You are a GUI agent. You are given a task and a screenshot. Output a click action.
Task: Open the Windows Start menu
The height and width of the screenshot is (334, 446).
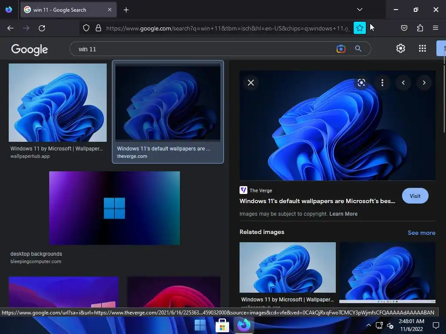[200, 325]
